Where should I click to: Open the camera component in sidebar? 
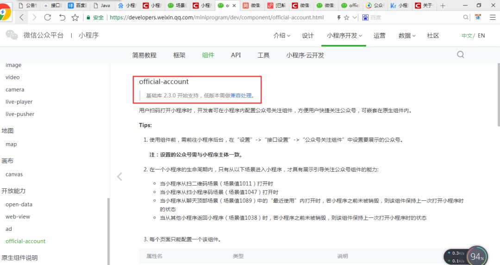tap(15, 90)
